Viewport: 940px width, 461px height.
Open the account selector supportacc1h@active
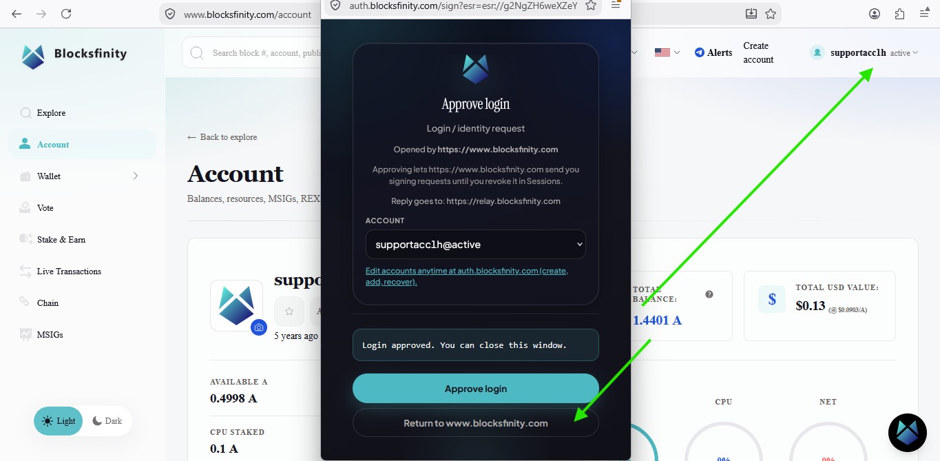476,245
